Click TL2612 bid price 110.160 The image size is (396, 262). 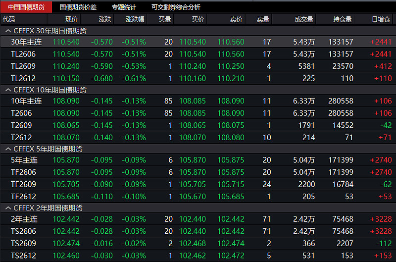point(193,78)
